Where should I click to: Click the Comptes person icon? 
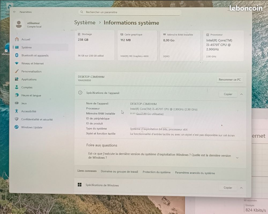17,87
